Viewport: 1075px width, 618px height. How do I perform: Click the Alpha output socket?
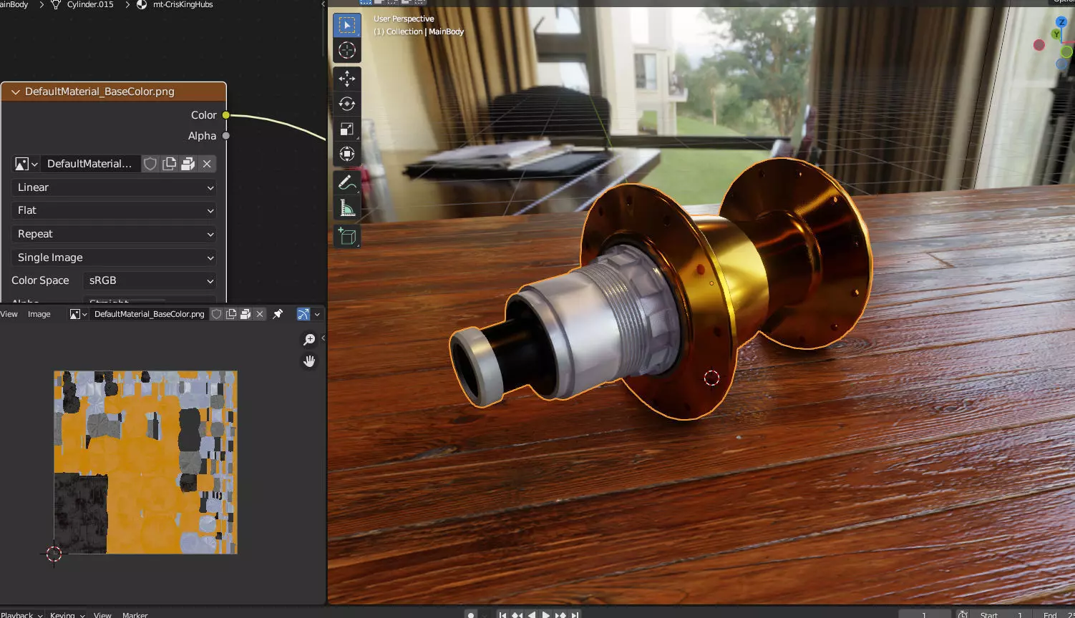[x=226, y=136]
